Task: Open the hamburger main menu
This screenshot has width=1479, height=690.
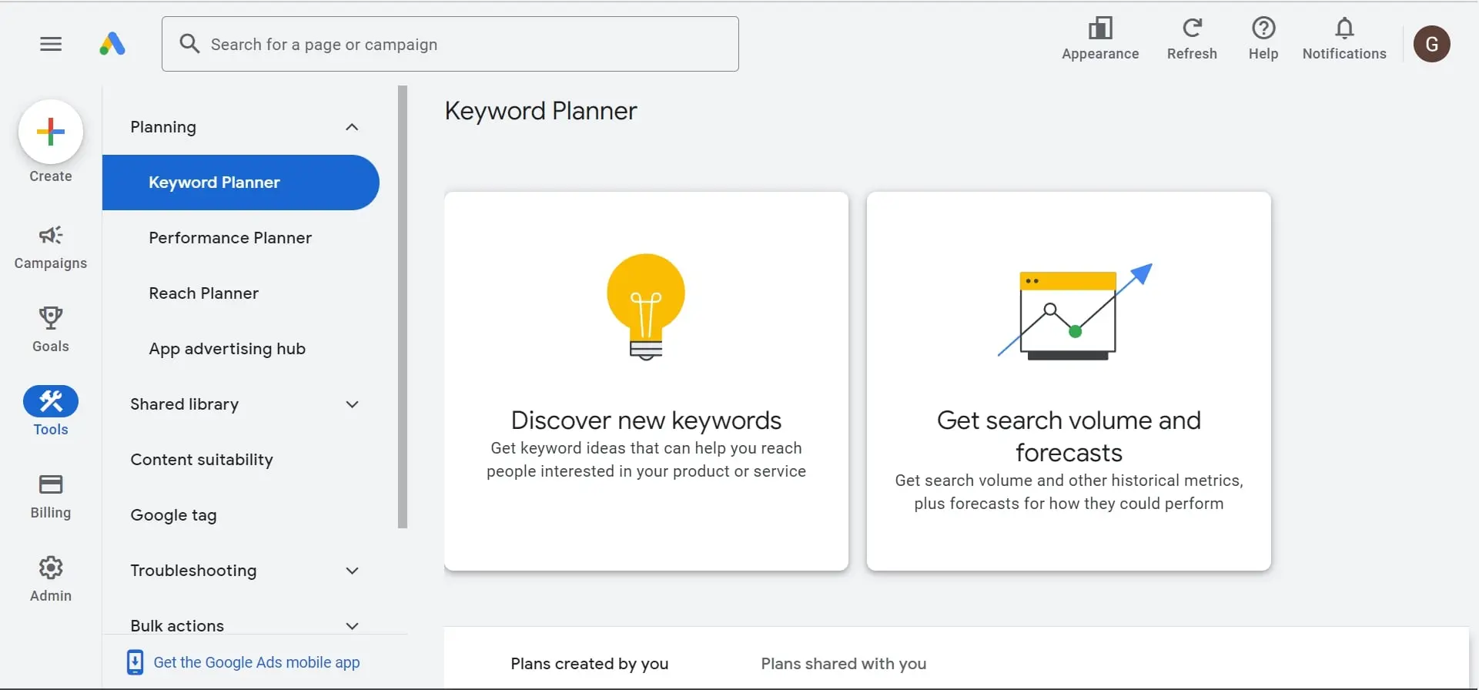Action: [x=51, y=44]
